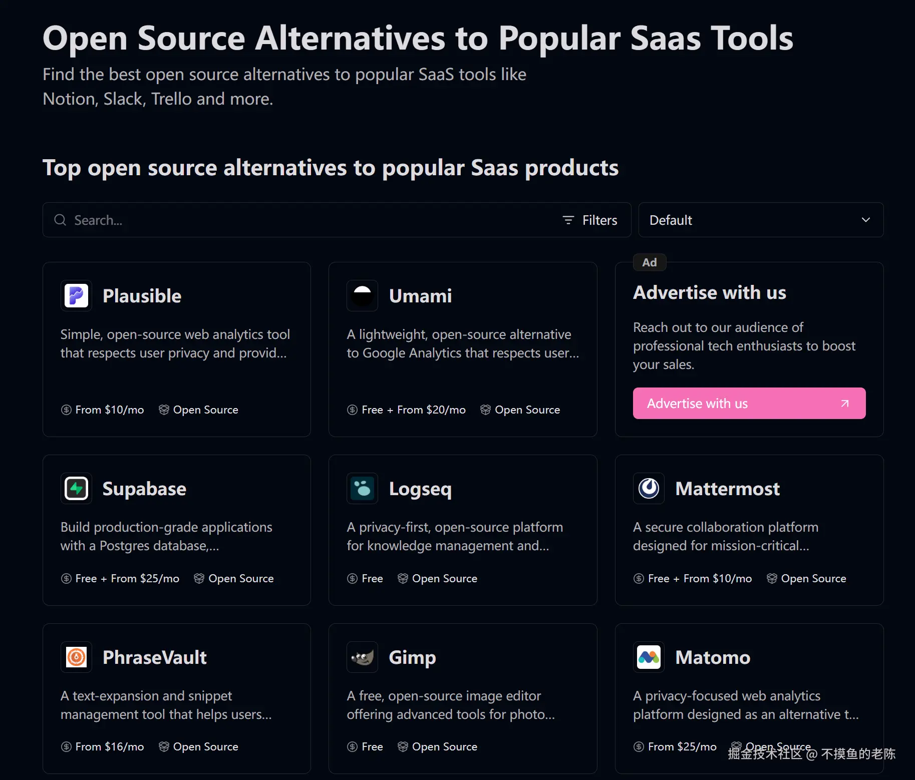Expand the Default sort dropdown

[x=760, y=220]
